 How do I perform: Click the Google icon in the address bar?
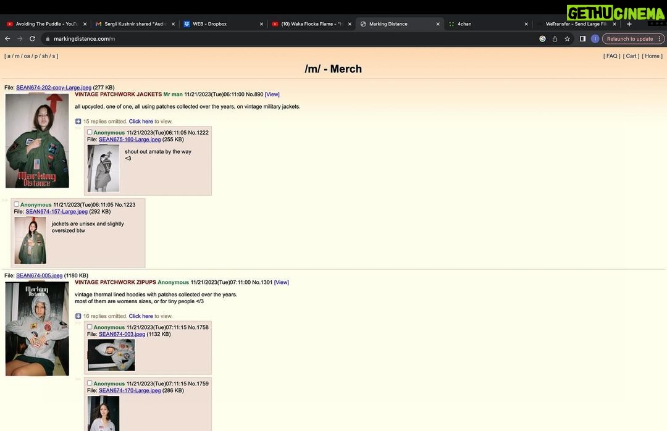pos(542,39)
